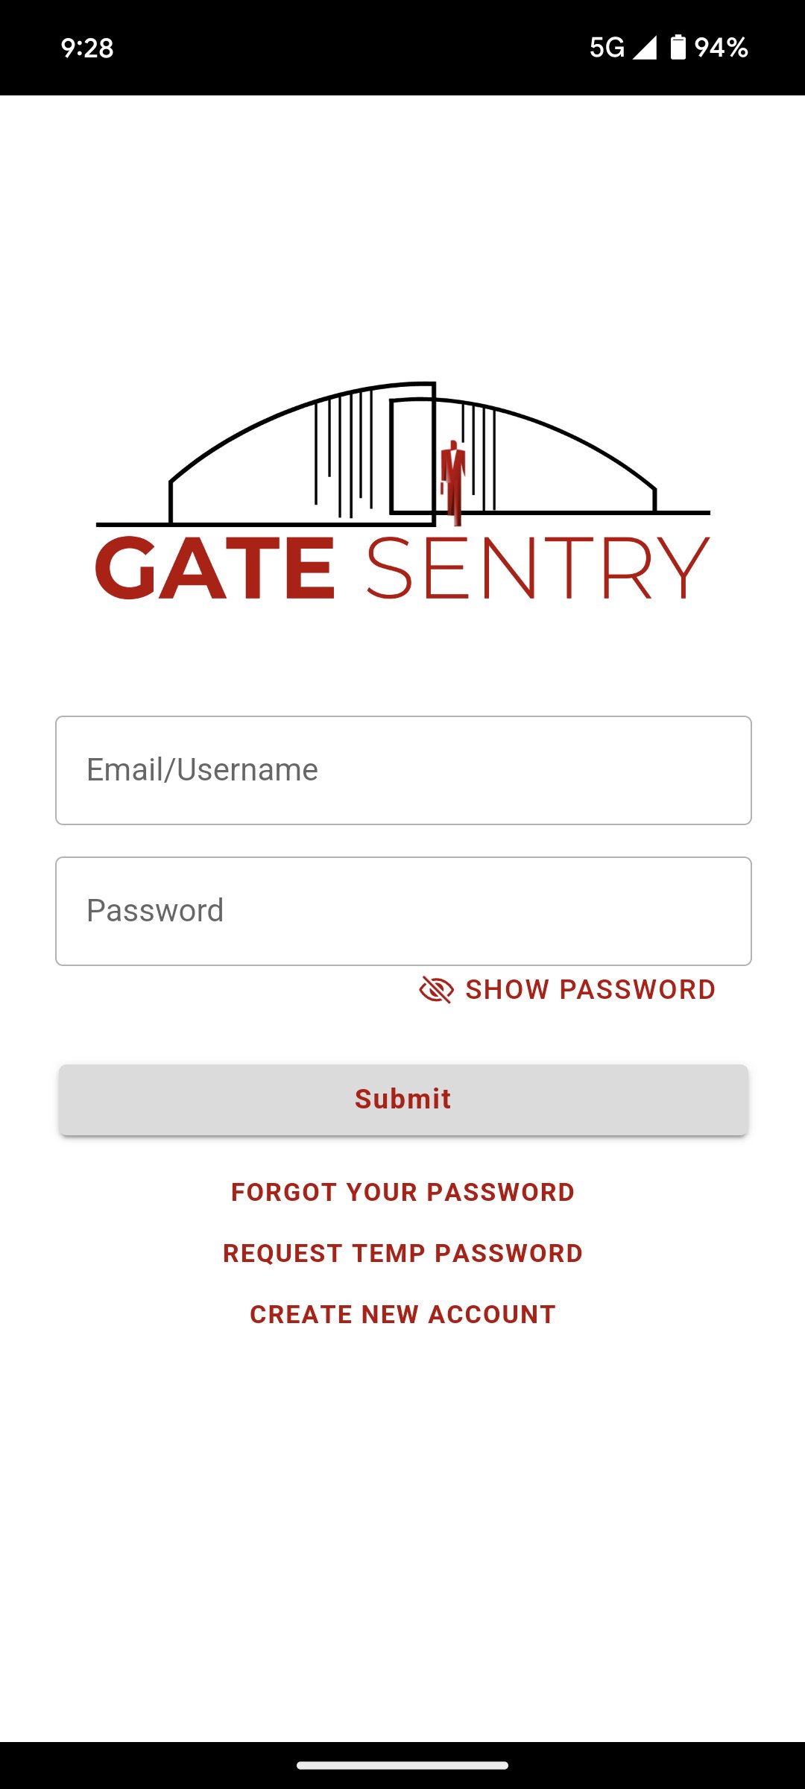Tap the 5G network indicator
The image size is (805, 1789).
[607, 48]
